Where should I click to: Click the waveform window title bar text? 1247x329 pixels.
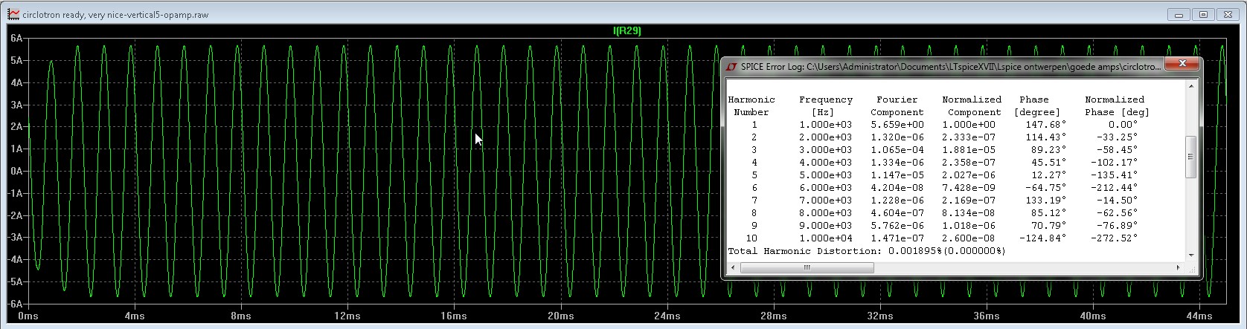[115, 15]
